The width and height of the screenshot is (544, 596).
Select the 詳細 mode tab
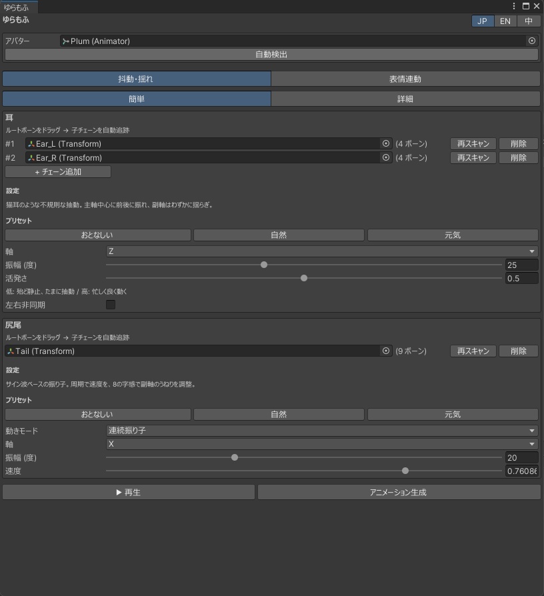405,99
